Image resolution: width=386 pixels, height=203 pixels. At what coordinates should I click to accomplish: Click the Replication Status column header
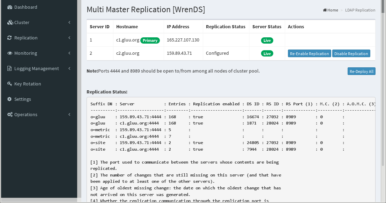(x=225, y=27)
